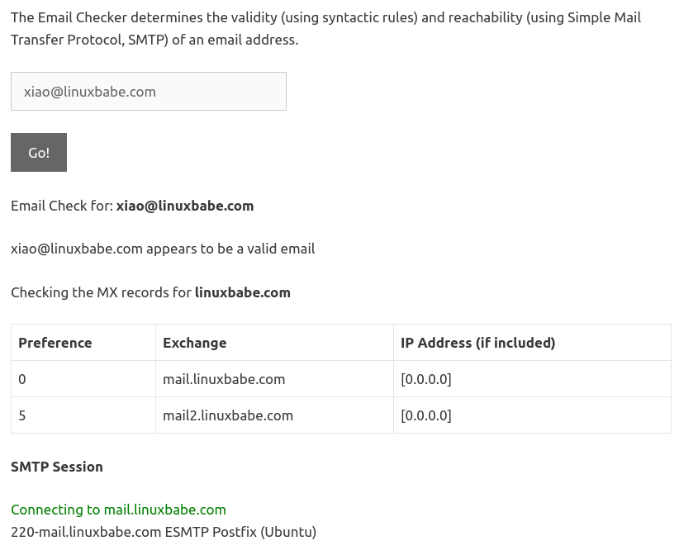The image size is (679, 555).
Task: Click the Email Checker description paragraph
Action: pyautogui.click(x=325, y=28)
